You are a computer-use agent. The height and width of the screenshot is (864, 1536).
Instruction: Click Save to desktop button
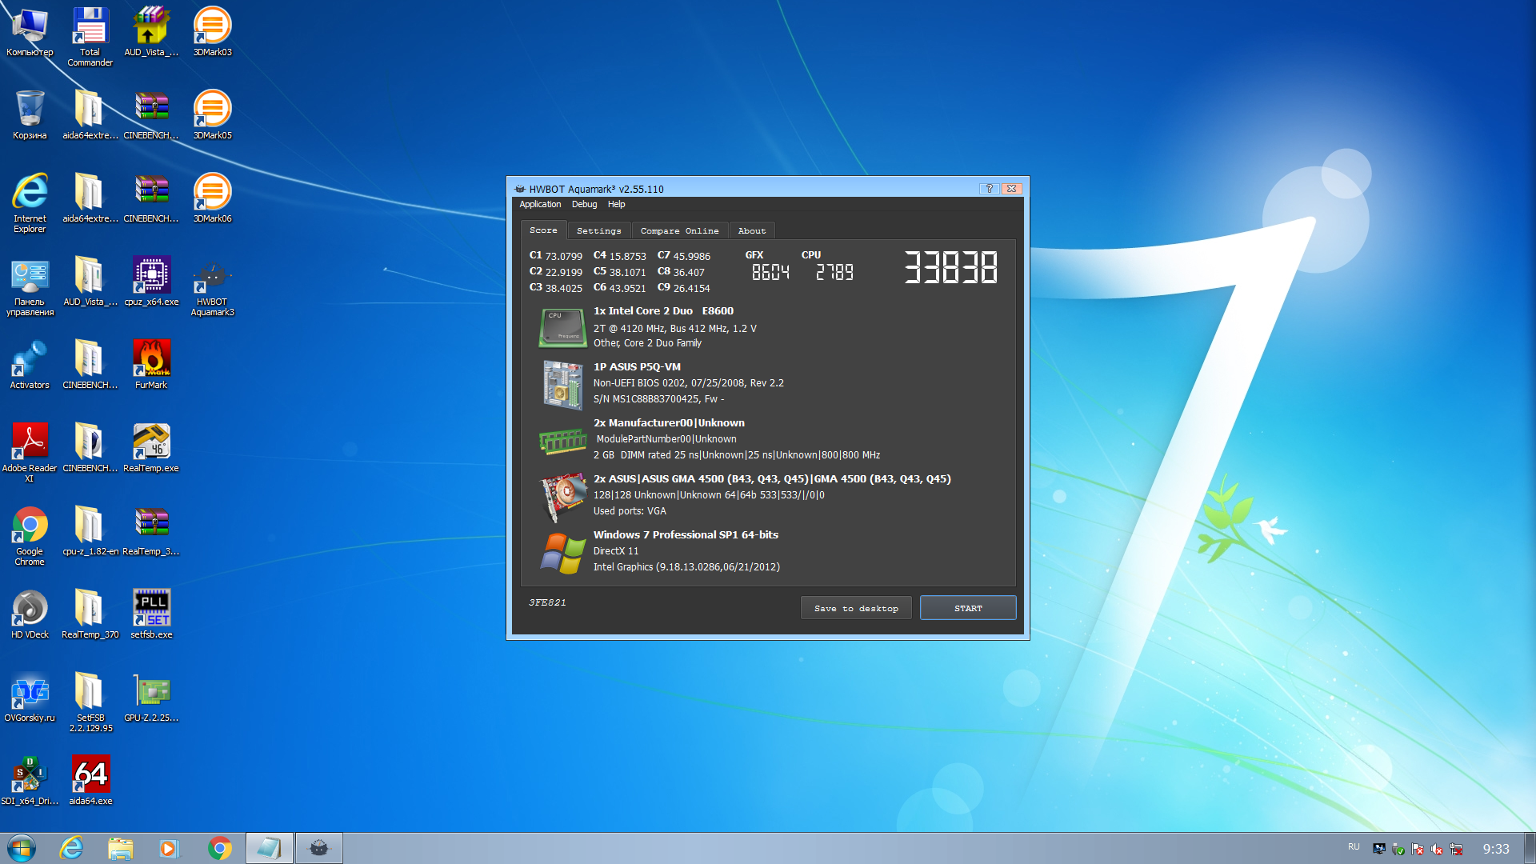856,608
